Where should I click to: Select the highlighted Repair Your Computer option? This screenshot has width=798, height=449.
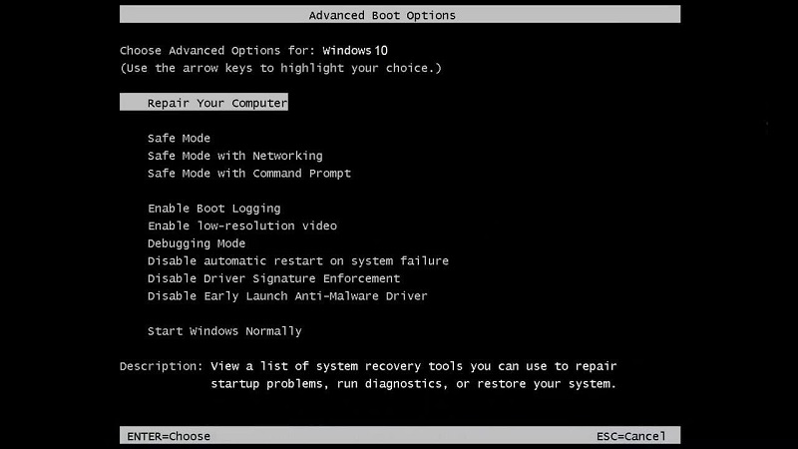click(x=217, y=103)
